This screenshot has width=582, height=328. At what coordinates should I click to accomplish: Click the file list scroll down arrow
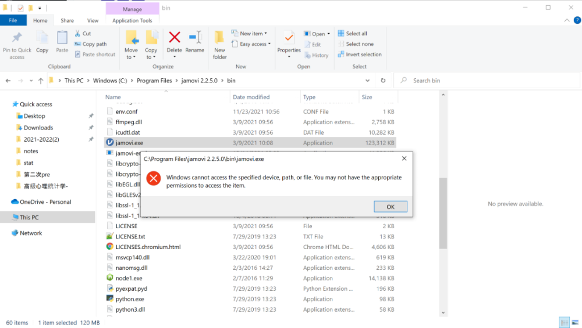point(443,313)
